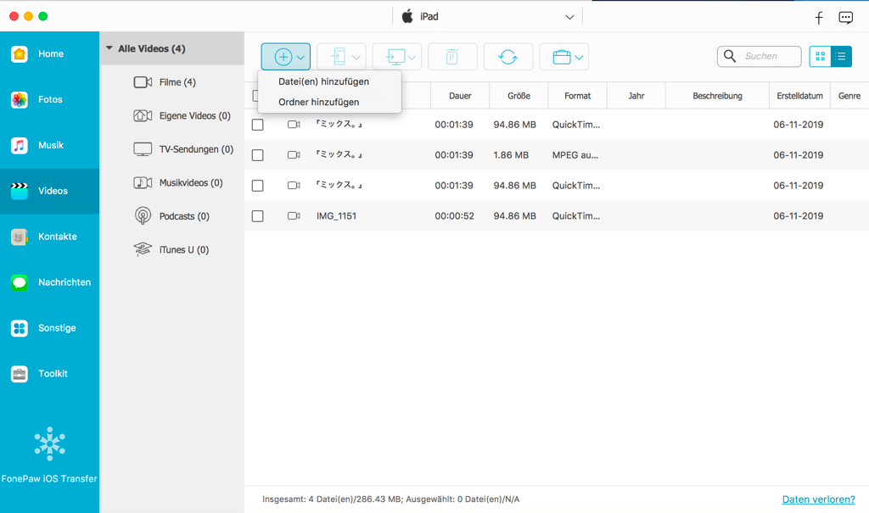Click the MPEG au... format cell

[575, 155]
